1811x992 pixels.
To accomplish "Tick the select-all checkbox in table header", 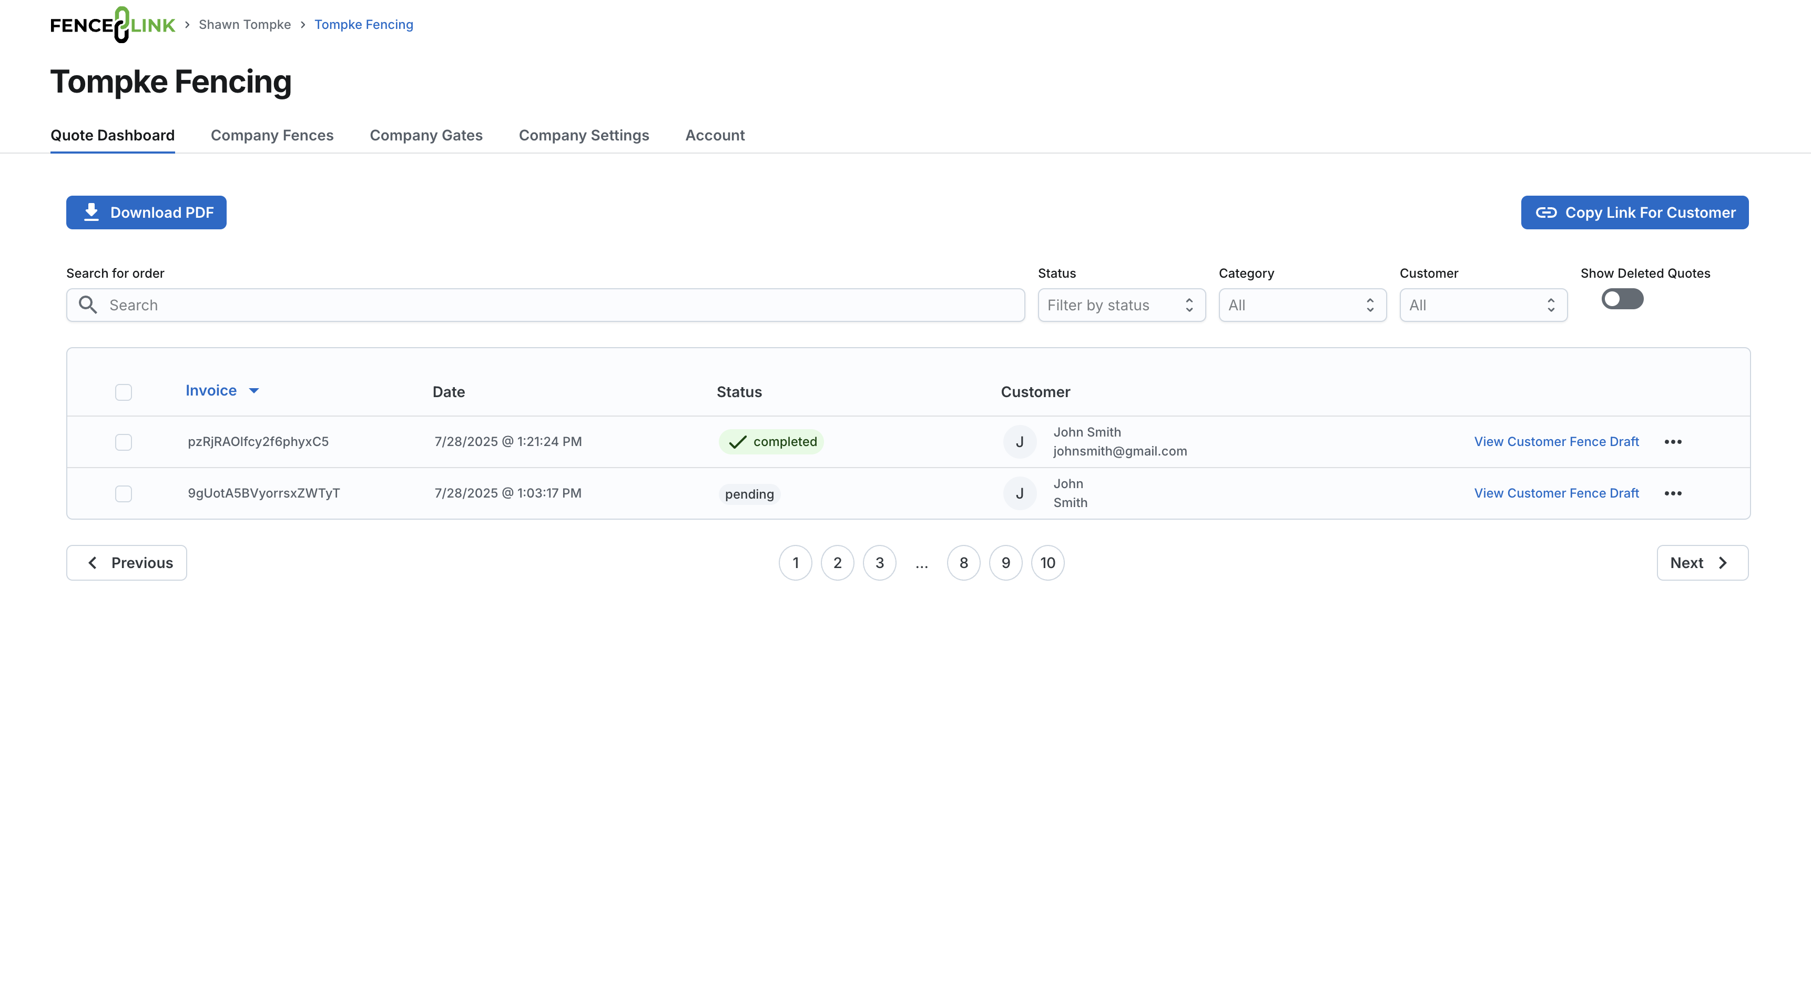I will pyautogui.click(x=124, y=392).
